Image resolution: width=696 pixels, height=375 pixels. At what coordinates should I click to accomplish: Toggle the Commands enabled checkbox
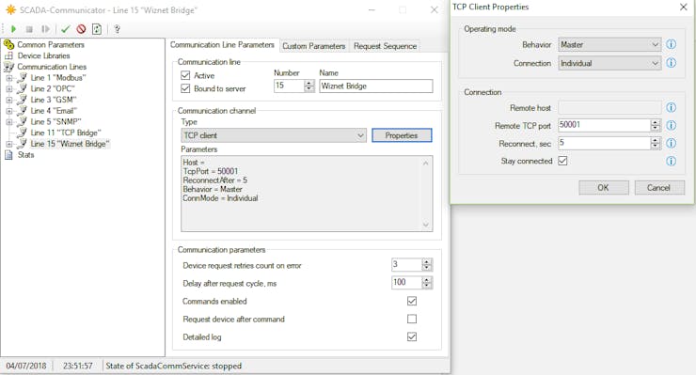click(412, 302)
